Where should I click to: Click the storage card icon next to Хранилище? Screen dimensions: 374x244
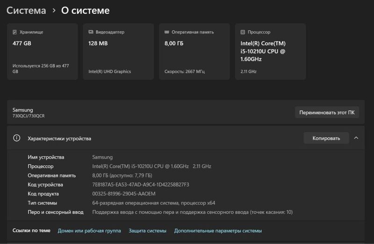pyautogui.click(x=14, y=32)
